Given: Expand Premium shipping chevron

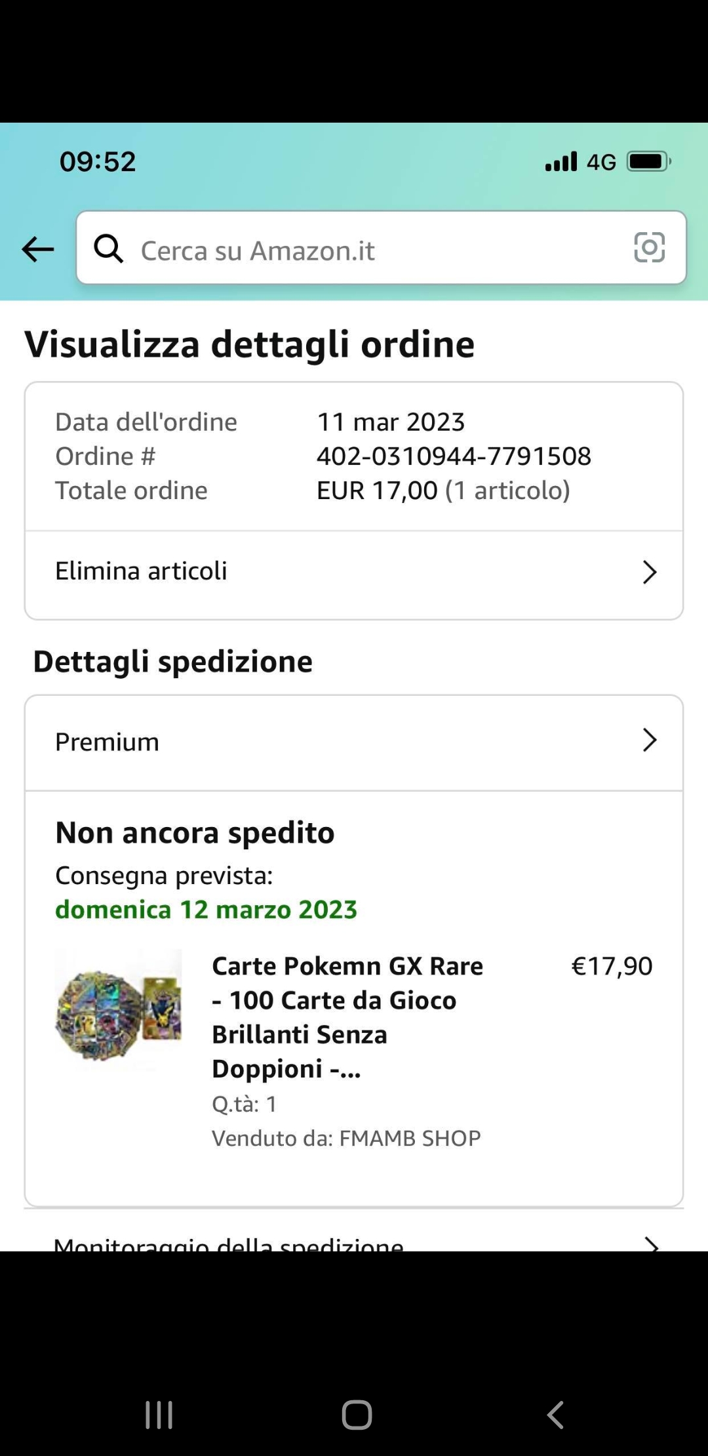Looking at the screenshot, I should pos(649,740).
